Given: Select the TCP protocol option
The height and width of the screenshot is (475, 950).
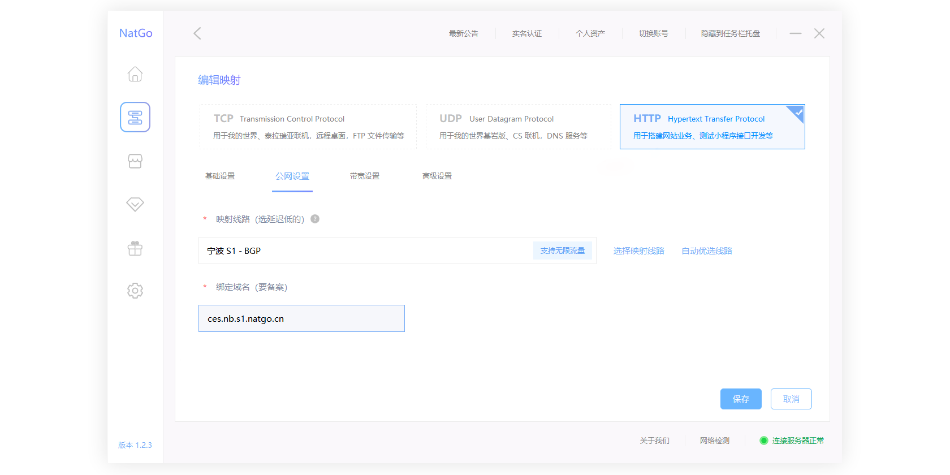Looking at the screenshot, I should pyautogui.click(x=308, y=127).
